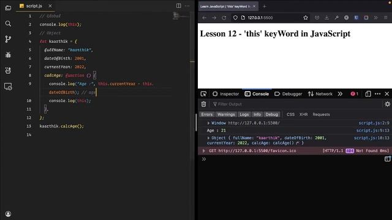
Task: Open DevTools customize ellipsis menu
Action: tap(378, 94)
